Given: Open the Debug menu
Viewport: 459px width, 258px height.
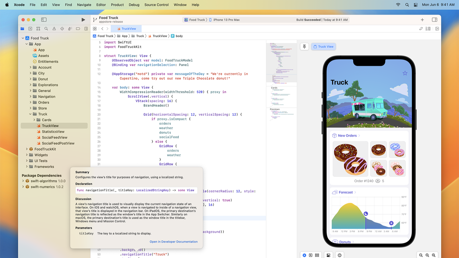Looking at the screenshot, I should point(134,5).
